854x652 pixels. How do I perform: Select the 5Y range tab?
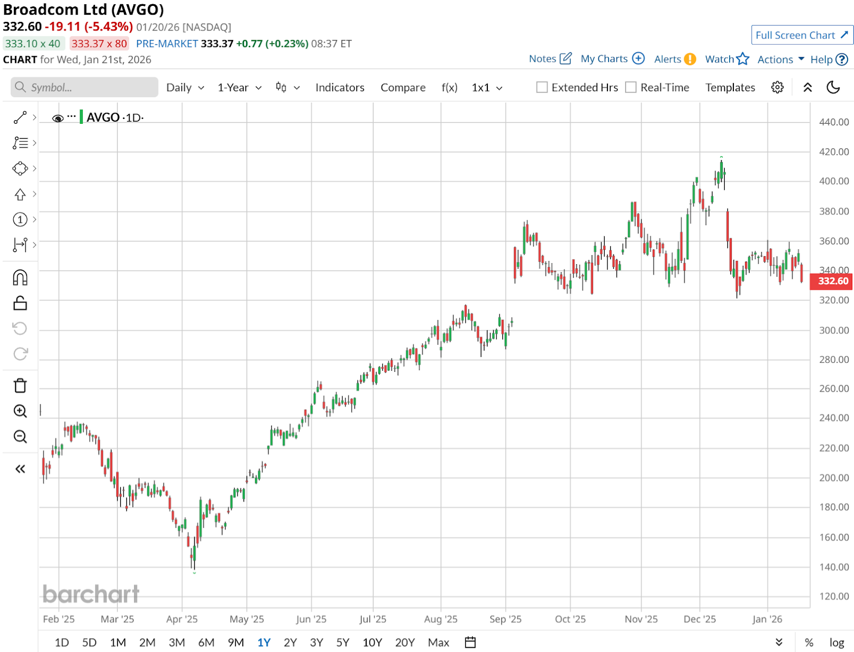click(343, 642)
